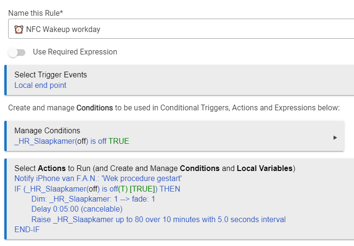Screen dimensions: 354x246
Task: Click the Use Required Expression label
Action: [x=75, y=52]
